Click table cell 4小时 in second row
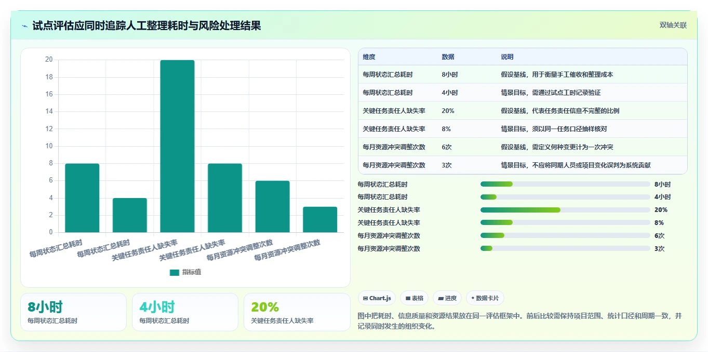Viewport: 708px width, 352px height. [x=450, y=92]
